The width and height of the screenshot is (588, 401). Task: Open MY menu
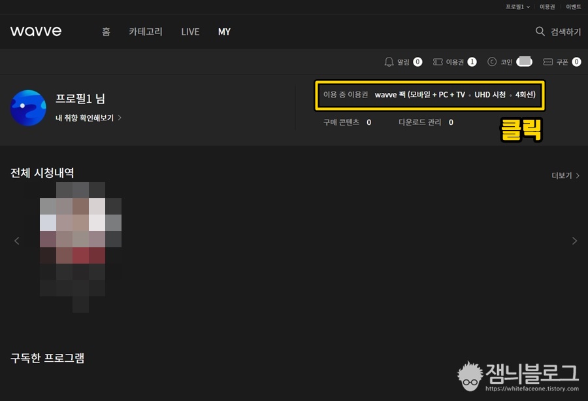click(x=224, y=32)
